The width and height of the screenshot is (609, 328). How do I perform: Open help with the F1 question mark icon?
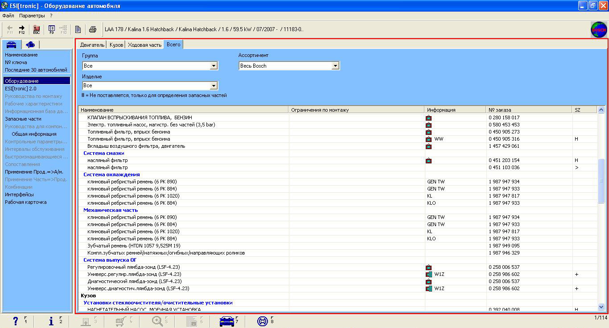[16, 321]
